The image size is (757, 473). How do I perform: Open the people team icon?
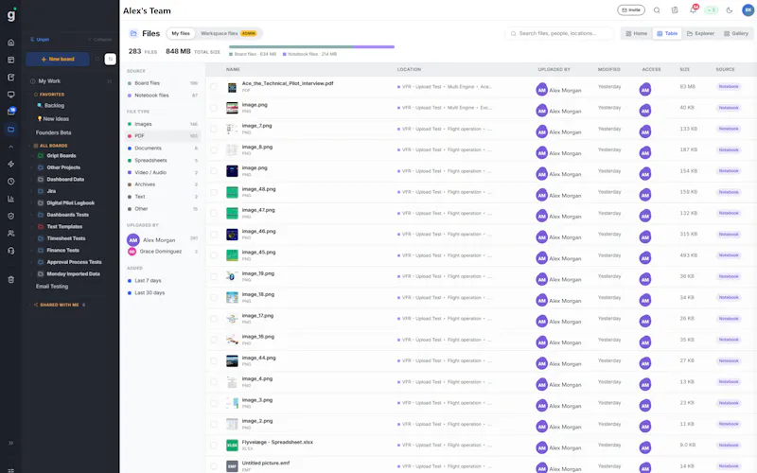point(10,233)
